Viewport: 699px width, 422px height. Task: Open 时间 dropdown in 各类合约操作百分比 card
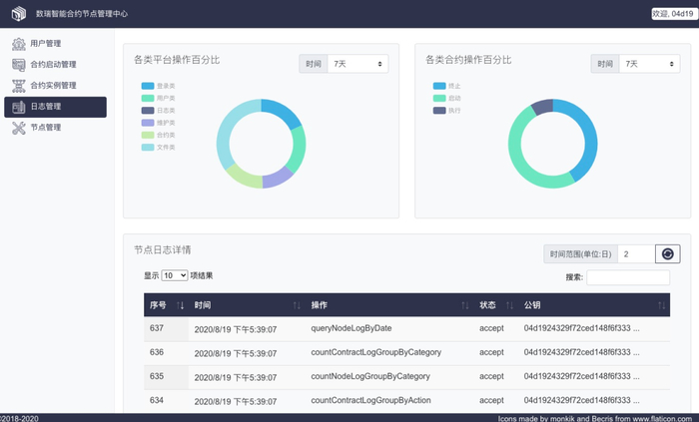649,64
